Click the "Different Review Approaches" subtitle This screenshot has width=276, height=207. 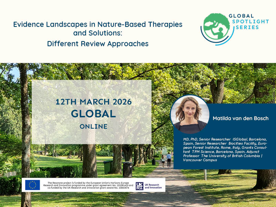[x=98, y=44]
